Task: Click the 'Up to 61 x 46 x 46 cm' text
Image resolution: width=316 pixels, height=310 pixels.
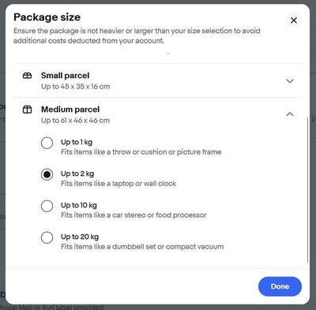Action: (x=75, y=121)
